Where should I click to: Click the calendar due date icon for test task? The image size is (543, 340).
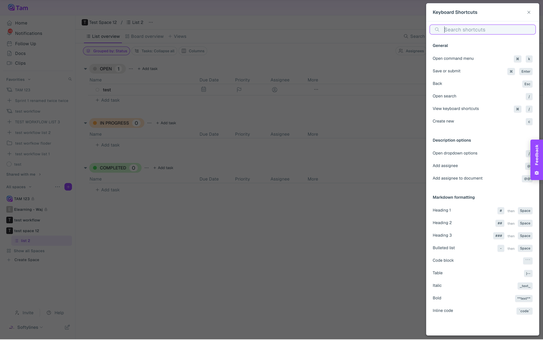pyautogui.click(x=203, y=89)
